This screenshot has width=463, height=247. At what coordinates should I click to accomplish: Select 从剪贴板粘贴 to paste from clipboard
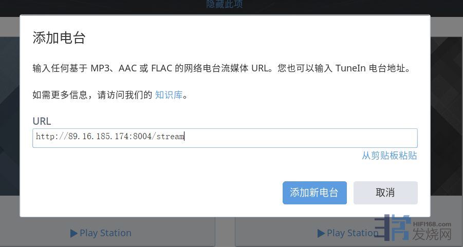pyautogui.click(x=390, y=156)
